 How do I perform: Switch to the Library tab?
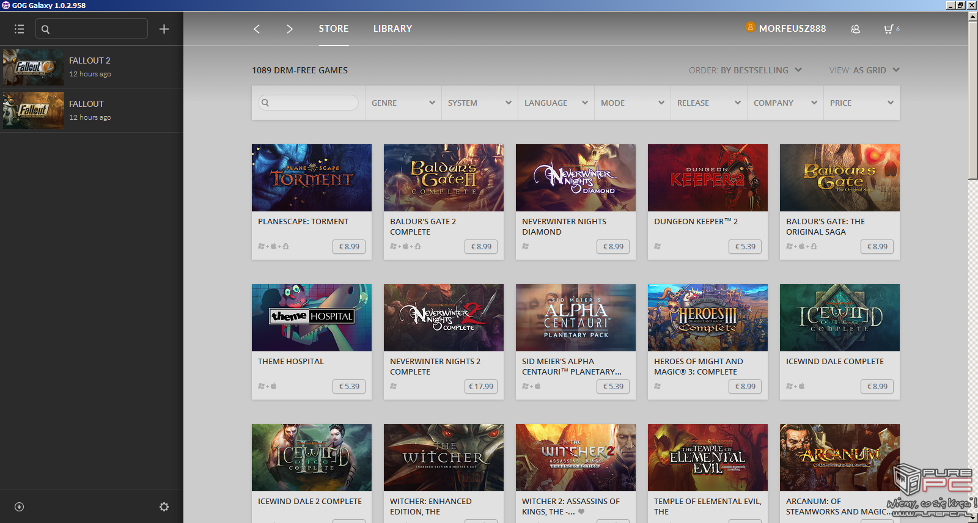pos(392,29)
